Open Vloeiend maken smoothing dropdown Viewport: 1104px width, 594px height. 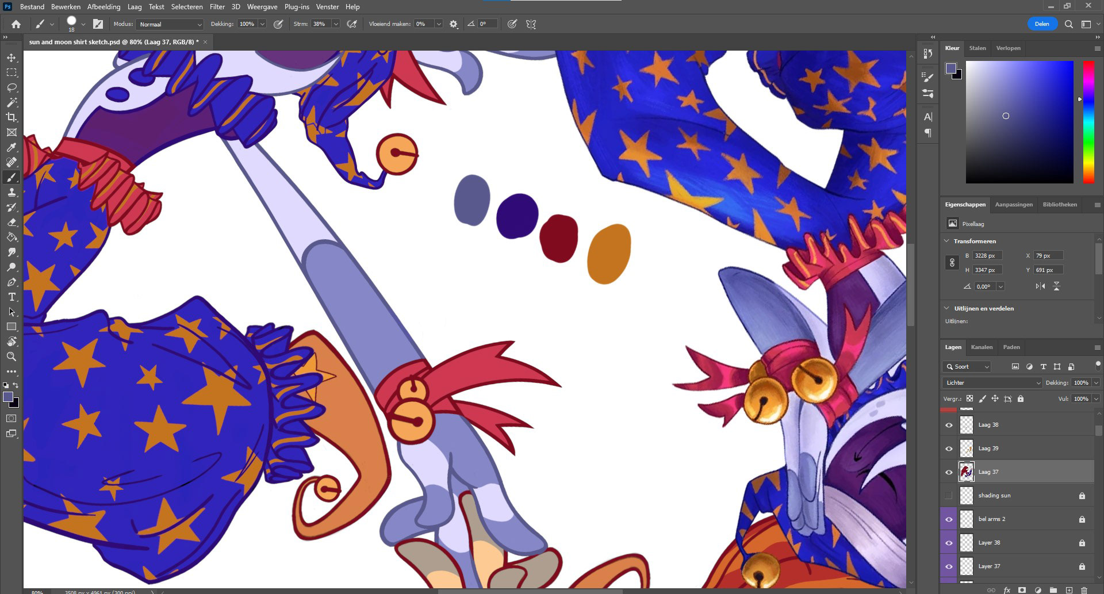pos(439,24)
